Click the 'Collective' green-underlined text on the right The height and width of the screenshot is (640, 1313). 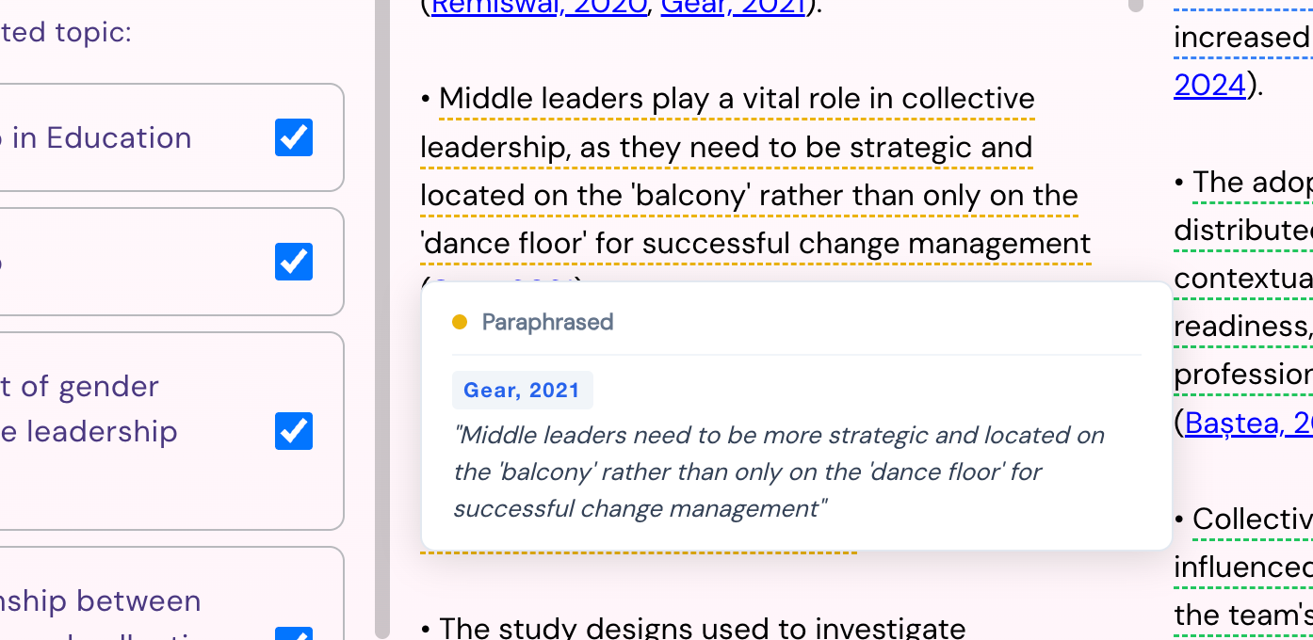pos(1252,520)
